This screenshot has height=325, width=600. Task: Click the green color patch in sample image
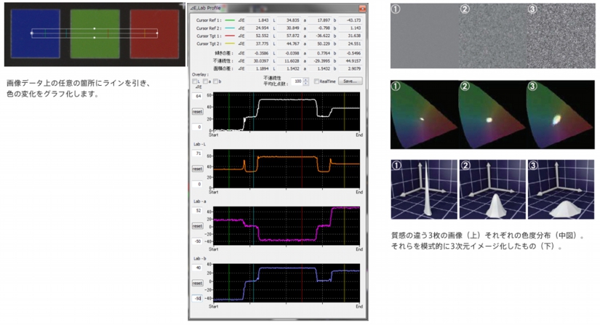pos(95,34)
